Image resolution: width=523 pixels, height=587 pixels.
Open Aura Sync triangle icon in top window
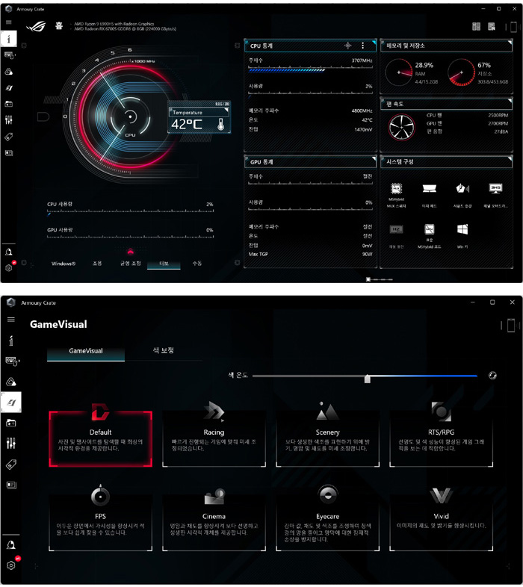[x=9, y=72]
